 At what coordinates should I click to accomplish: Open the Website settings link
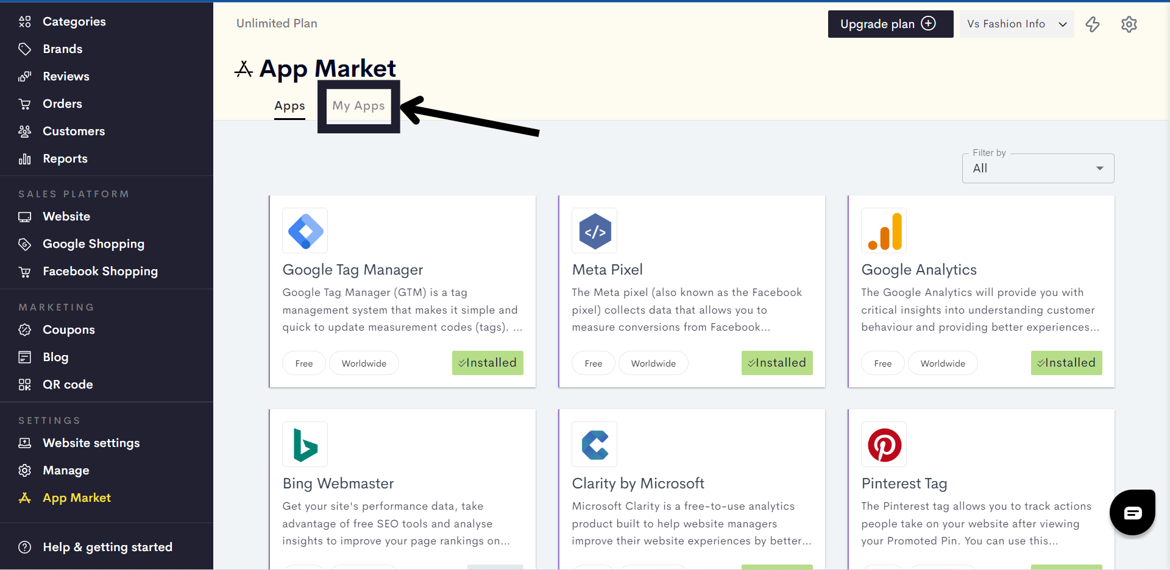point(91,443)
